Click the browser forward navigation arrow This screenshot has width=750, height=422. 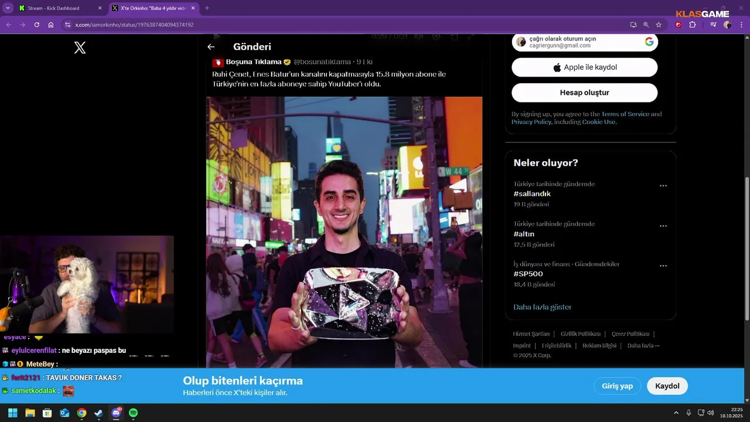(23, 25)
